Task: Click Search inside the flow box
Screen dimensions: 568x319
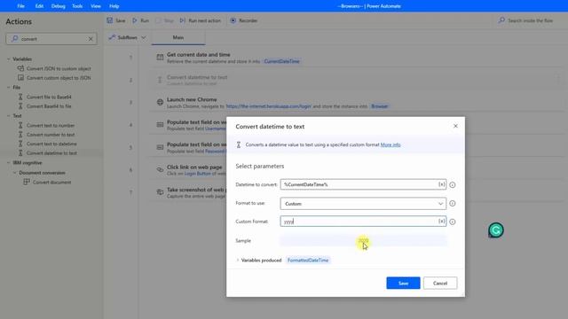Action: point(529,20)
